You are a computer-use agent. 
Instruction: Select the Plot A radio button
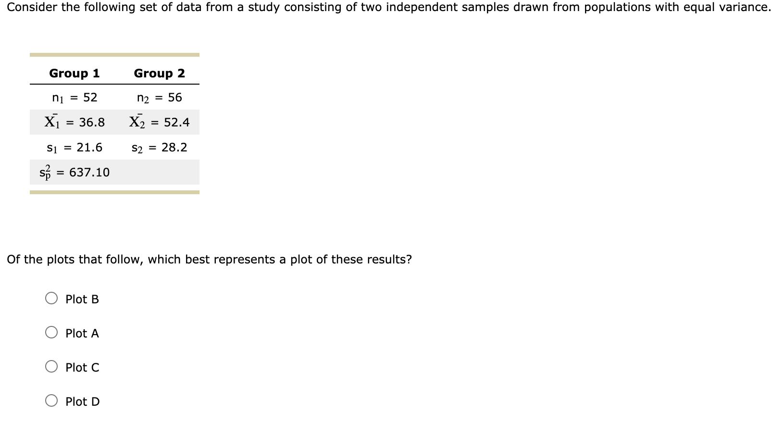(51, 333)
